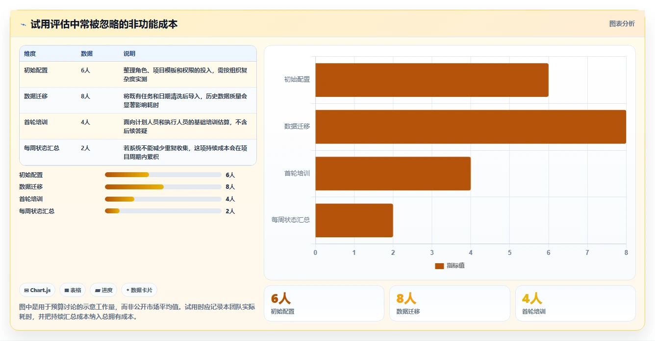Click the 2人 cell in the table

(x=85, y=148)
